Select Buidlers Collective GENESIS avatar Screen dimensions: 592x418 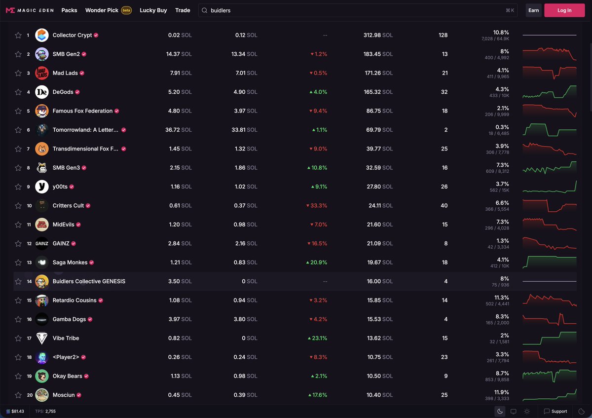pyautogui.click(x=42, y=281)
